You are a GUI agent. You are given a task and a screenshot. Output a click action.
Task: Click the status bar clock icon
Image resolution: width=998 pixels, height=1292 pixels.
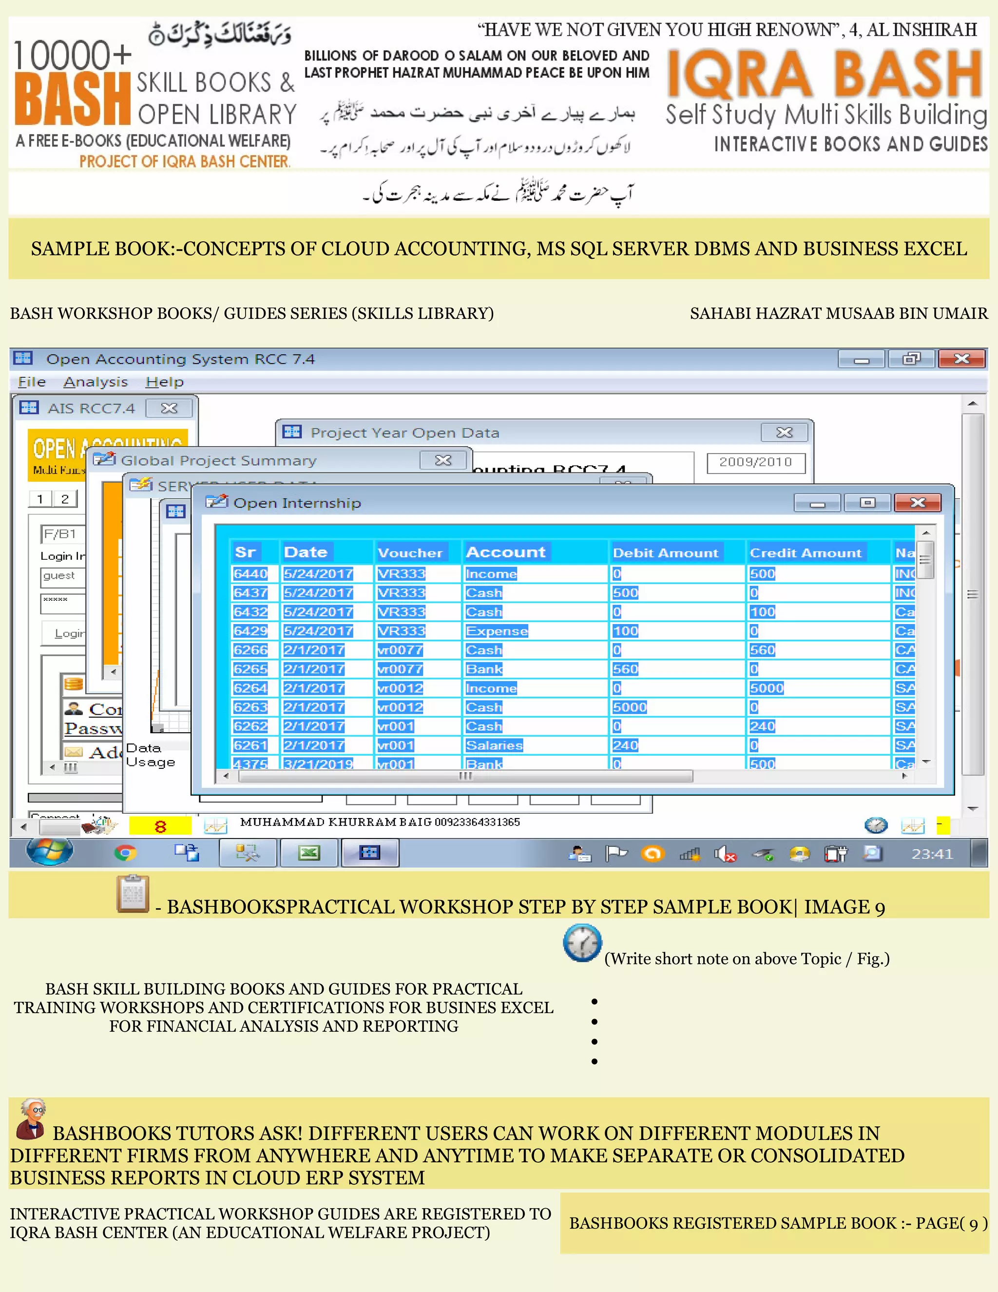[x=876, y=825]
